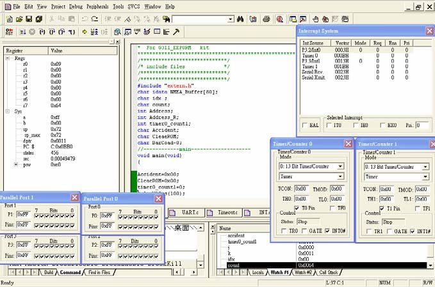The height and width of the screenshot is (287, 435).
Task: Open the Locals tab
Action: [x=258, y=272]
